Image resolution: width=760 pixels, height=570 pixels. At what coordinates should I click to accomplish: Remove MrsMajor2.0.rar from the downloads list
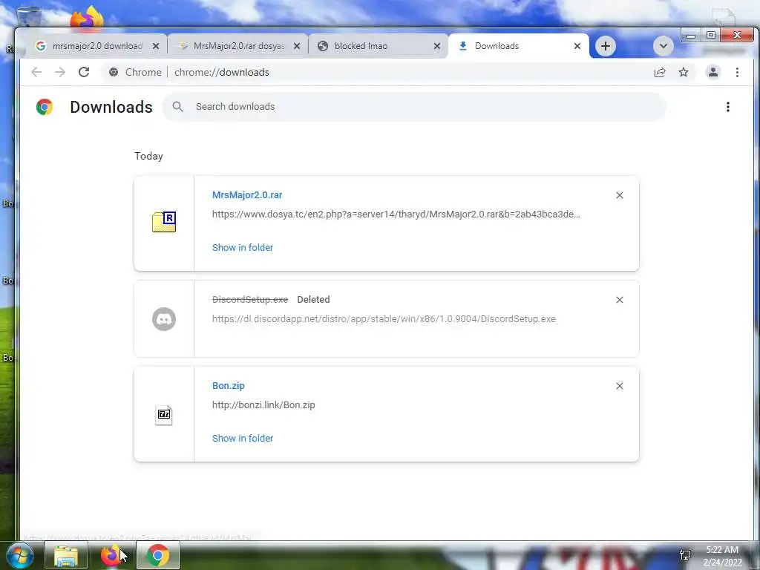coord(620,195)
